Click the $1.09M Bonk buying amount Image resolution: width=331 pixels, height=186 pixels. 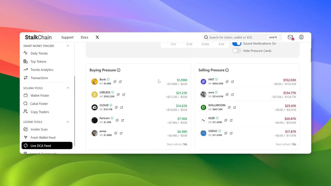(x=182, y=80)
